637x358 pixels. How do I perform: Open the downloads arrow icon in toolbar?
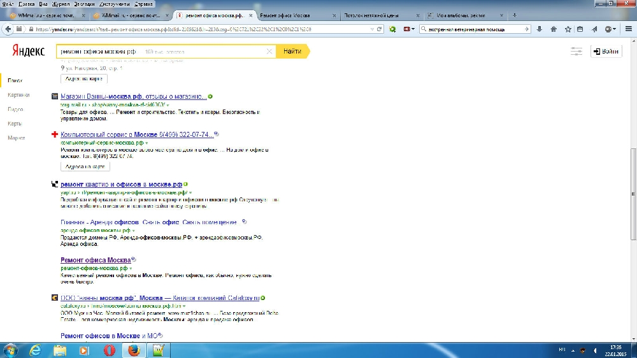click(539, 29)
